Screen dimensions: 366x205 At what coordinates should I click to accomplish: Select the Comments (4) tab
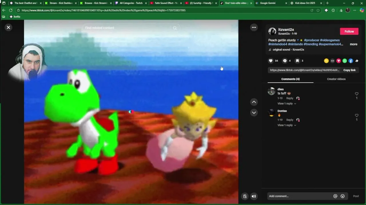(290, 79)
